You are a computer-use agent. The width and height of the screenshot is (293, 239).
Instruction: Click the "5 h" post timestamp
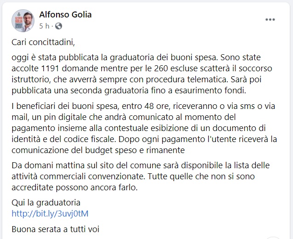tap(44, 26)
